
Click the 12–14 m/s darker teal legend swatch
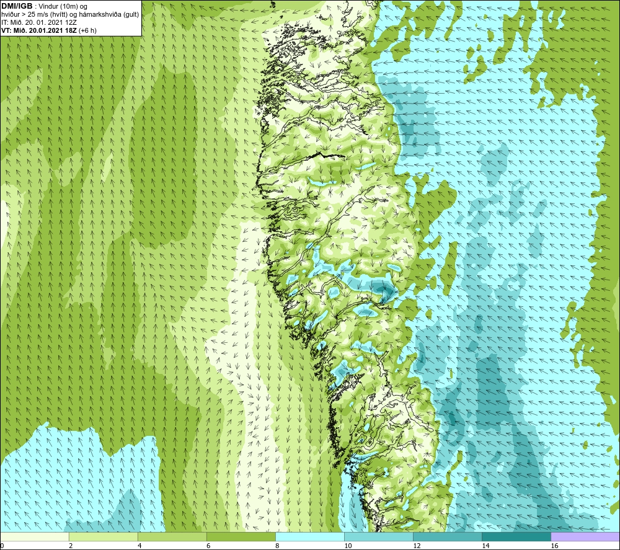[x=448, y=536]
